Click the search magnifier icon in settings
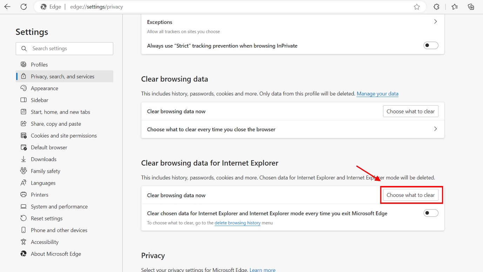 (24, 48)
